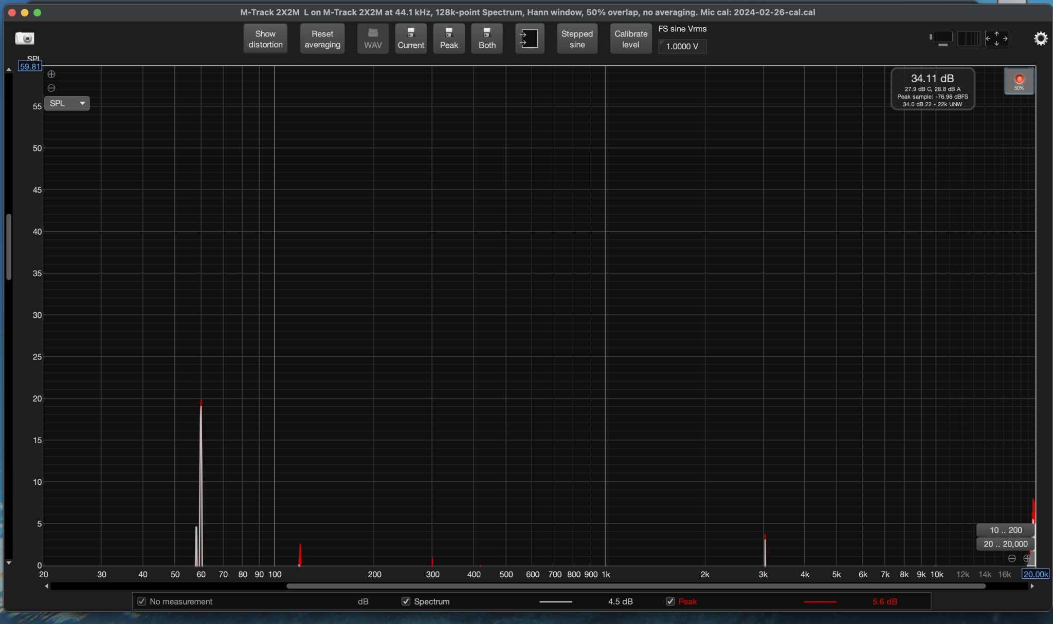Toggle the level meter display icon

point(941,38)
